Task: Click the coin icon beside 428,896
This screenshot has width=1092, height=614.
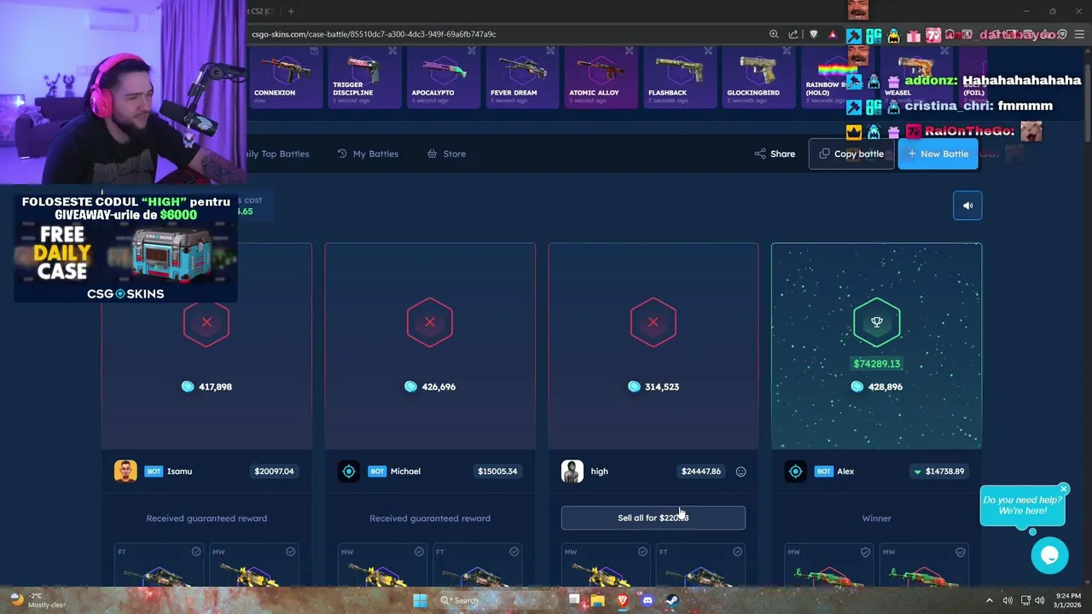Action: [857, 386]
